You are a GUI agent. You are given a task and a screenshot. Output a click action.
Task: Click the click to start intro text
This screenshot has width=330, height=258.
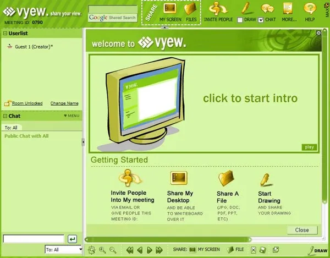click(x=250, y=98)
